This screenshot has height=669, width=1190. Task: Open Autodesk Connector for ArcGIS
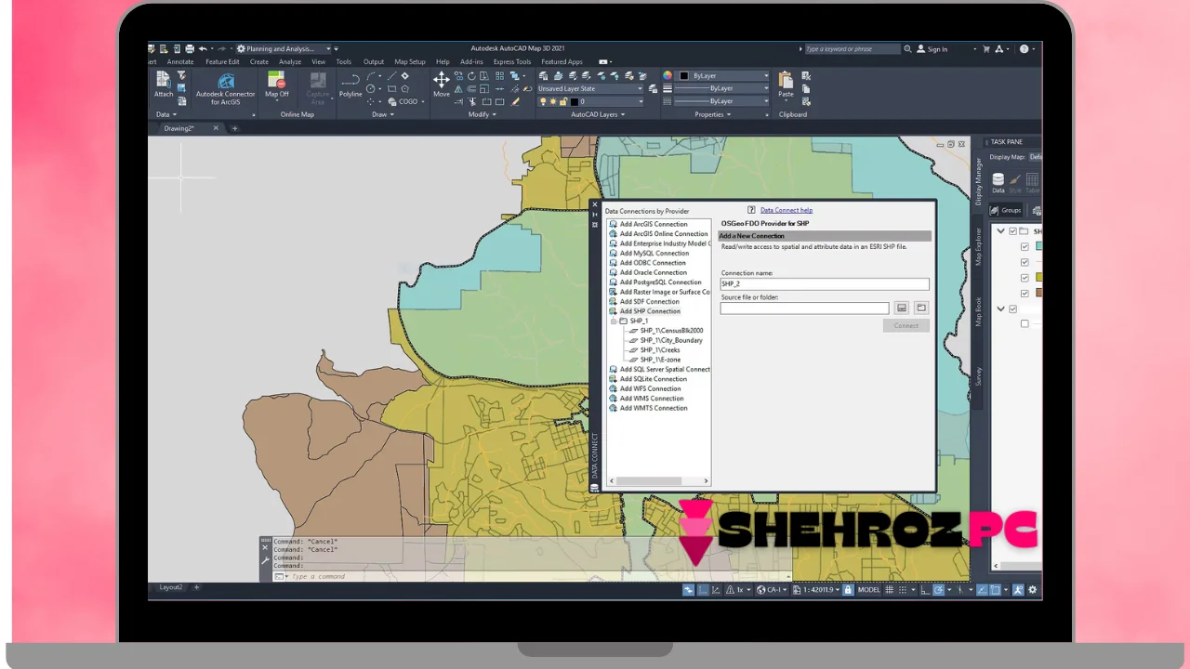[225, 88]
